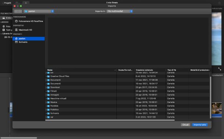Viewport: 224px width, 139px height.
Task: Click the Creative Cloud Files name text
Action: pyautogui.click(x=59, y=76)
